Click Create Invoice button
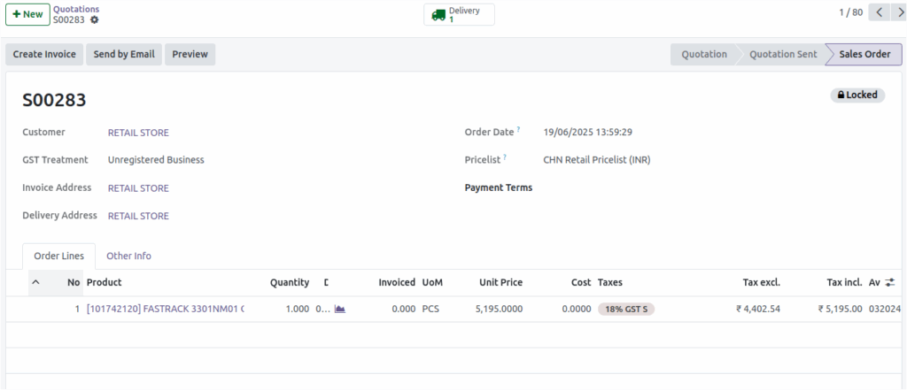Viewport: 907px width, 390px height. click(44, 54)
